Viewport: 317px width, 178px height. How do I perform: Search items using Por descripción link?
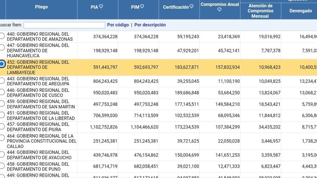[150, 25]
